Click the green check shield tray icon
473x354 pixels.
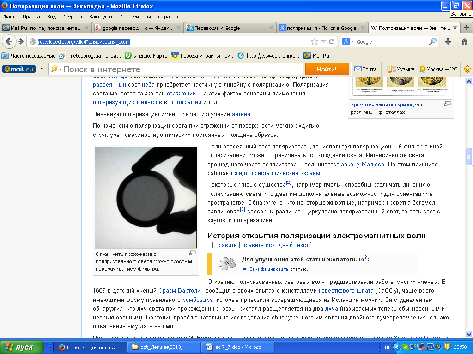pos(406,348)
